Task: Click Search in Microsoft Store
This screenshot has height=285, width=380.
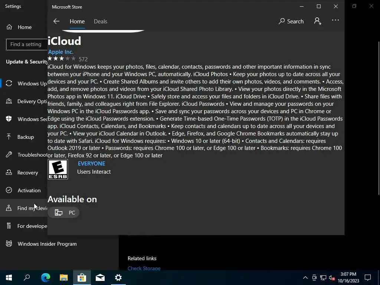Action: click(x=291, y=21)
